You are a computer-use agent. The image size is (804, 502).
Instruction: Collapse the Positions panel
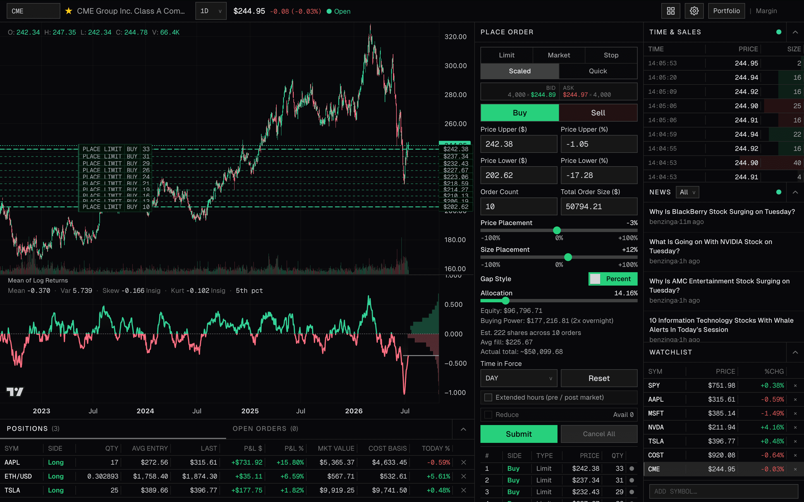463,429
